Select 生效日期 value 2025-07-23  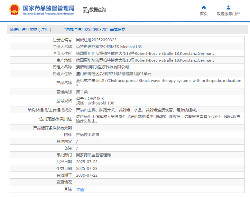[x=87, y=168]
